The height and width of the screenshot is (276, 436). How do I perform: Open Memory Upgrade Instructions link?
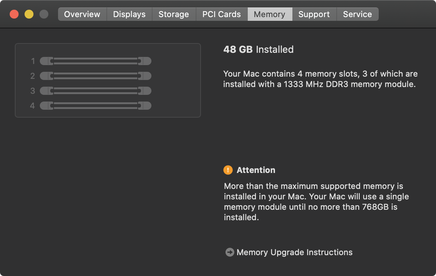(x=294, y=252)
